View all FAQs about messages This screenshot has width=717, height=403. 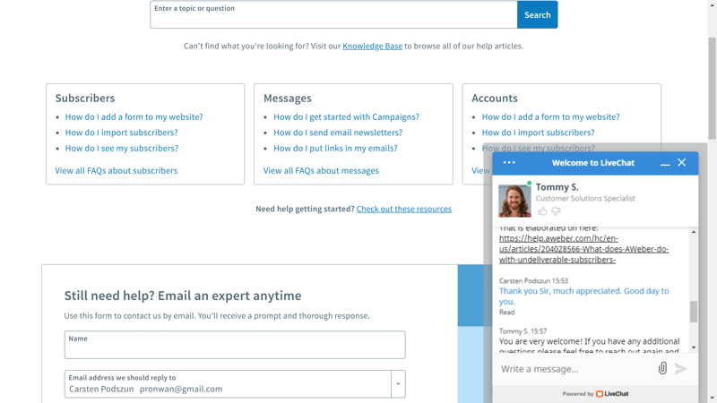[321, 170]
